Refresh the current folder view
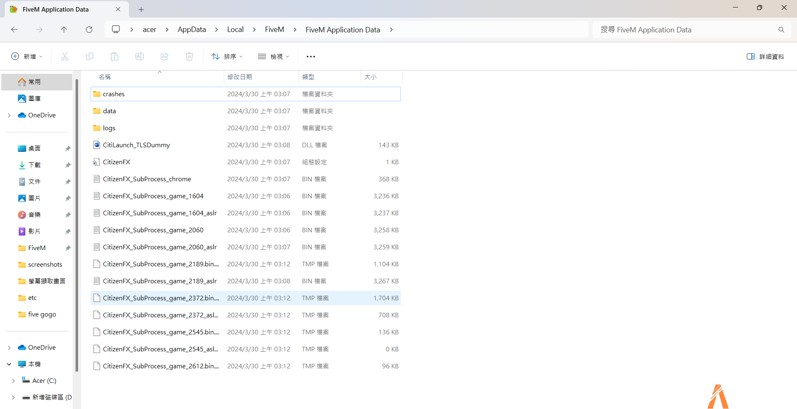 tap(89, 29)
